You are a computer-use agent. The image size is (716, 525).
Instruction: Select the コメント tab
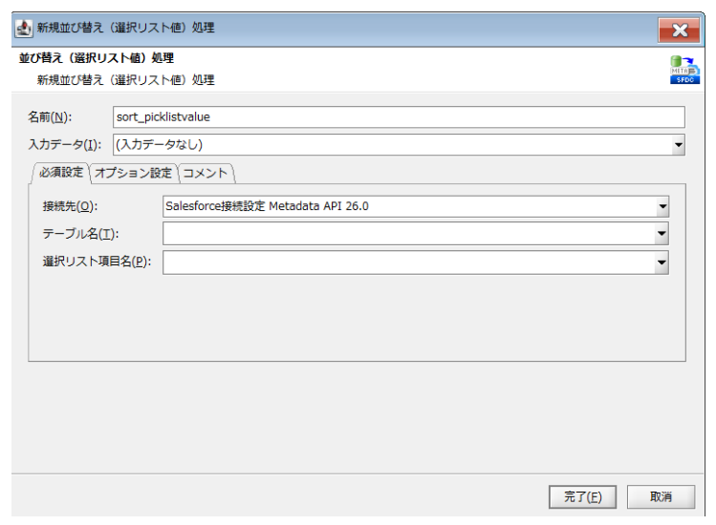[205, 173]
